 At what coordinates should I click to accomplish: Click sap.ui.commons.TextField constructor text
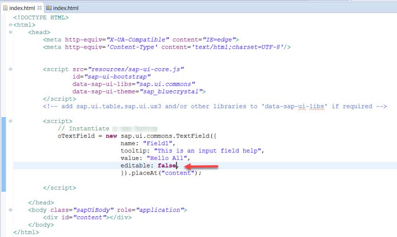pos(165,136)
